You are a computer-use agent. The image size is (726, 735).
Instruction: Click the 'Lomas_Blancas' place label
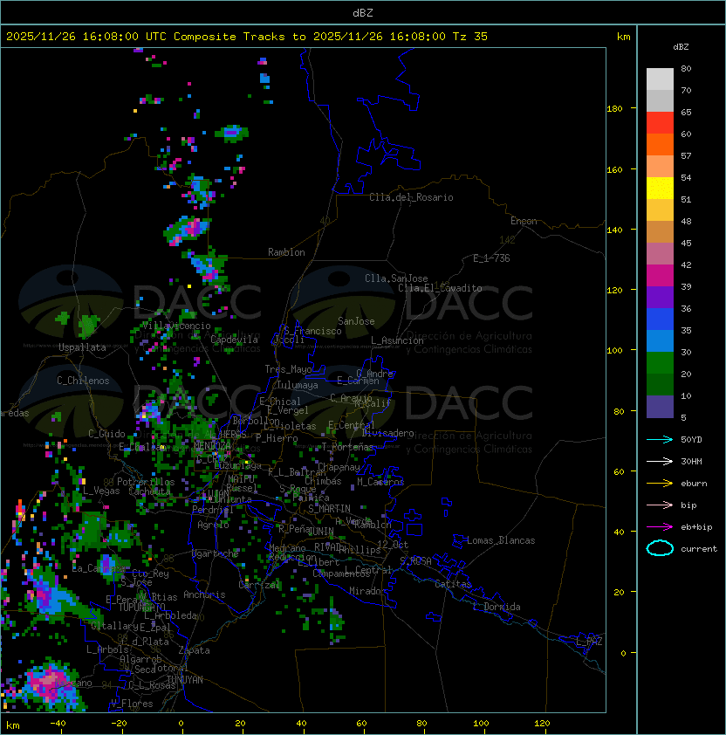[x=501, y=540]
